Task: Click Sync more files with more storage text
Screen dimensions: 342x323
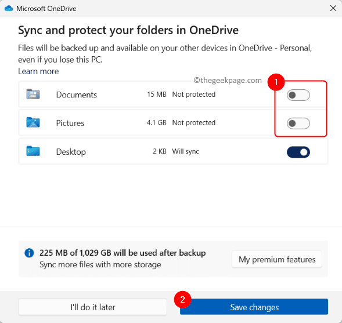Action: [100, 264]
